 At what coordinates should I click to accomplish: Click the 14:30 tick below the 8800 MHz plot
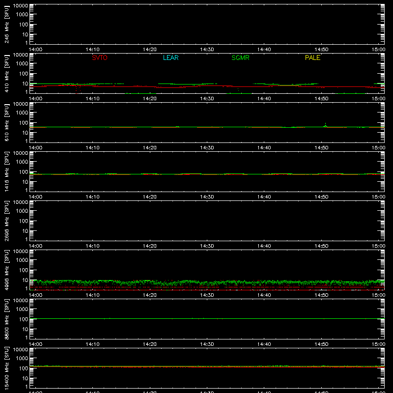207,344
